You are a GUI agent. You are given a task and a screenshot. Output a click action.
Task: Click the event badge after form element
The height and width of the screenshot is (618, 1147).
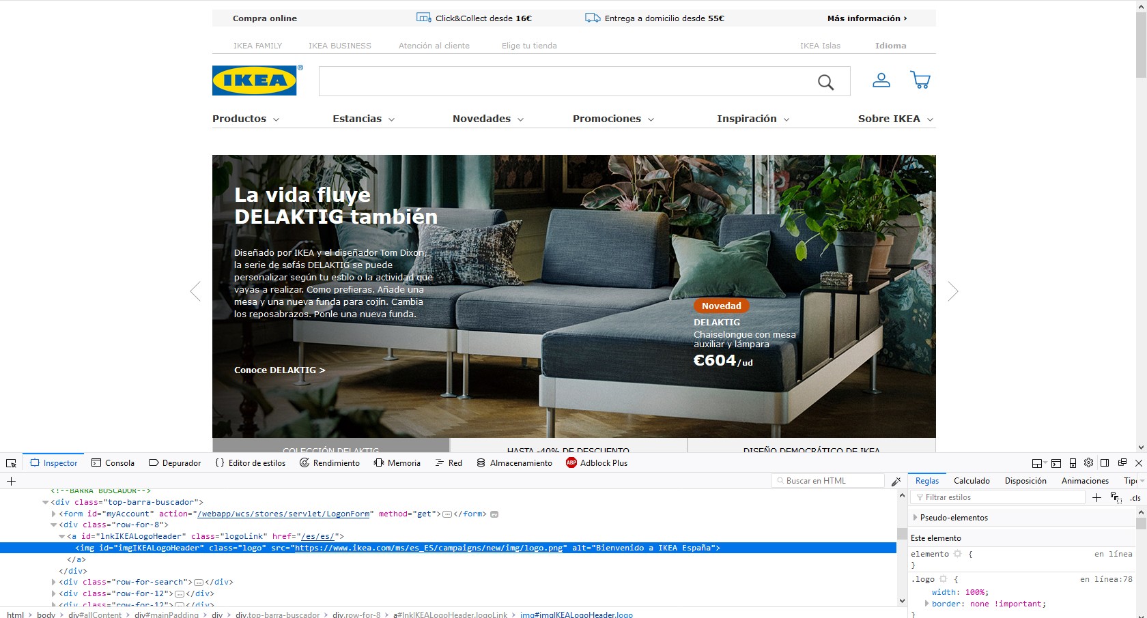494,514
